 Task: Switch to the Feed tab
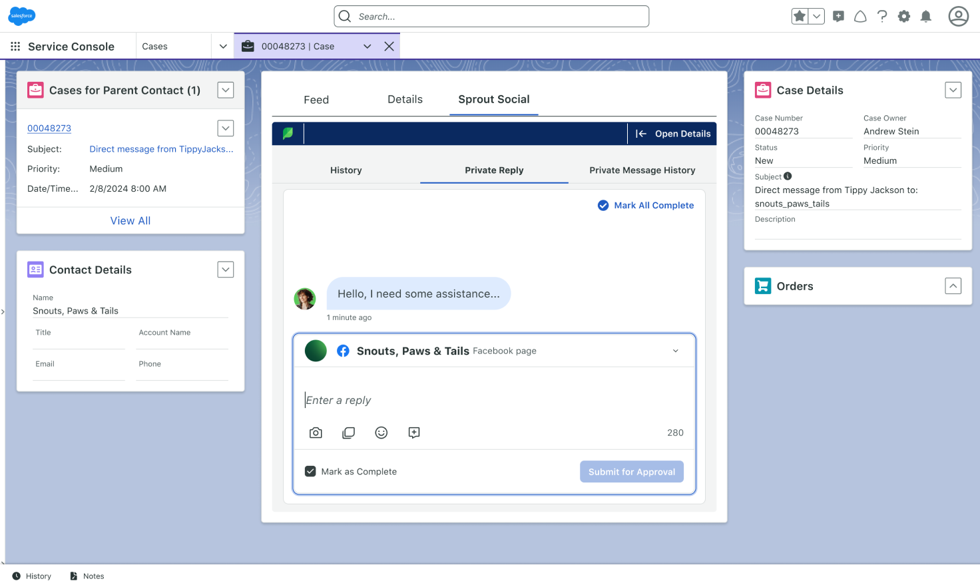pos(316,100)
